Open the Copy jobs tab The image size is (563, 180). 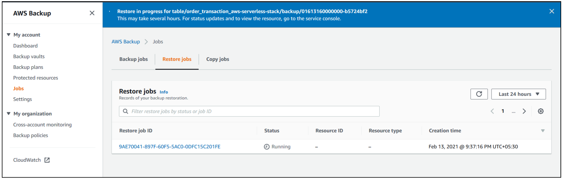[x=218, y=59]
